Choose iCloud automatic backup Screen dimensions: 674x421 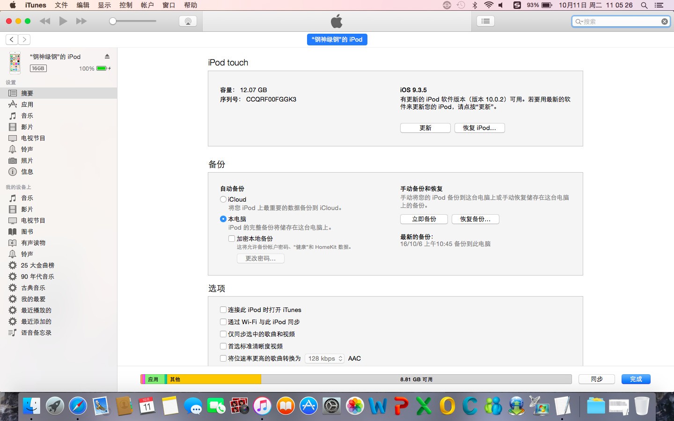223,199
